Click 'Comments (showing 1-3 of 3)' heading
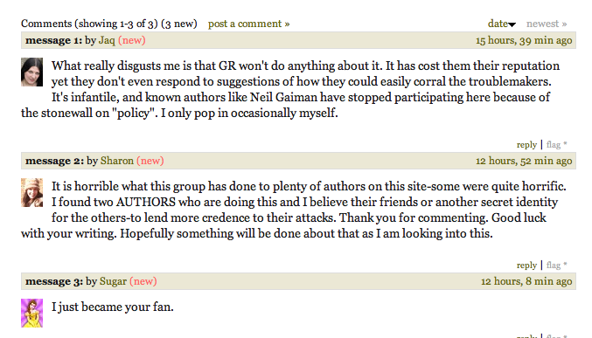 (89, 24)
